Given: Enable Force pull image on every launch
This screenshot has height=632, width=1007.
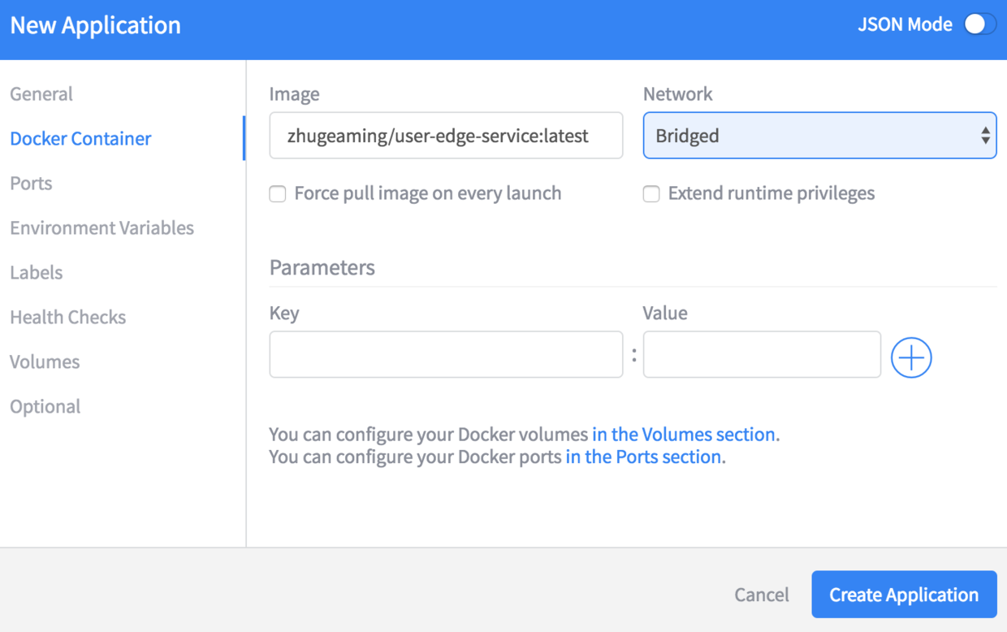Looking at the screenshot, I should point(278,194).
